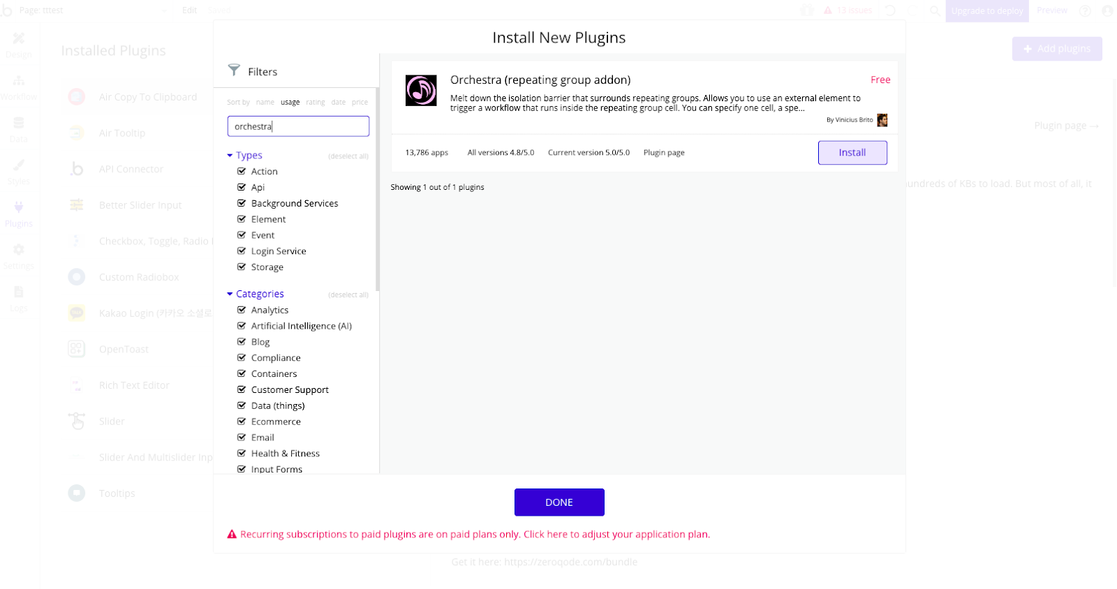The height and width of the screenshot is (589, 1117).
Task: Open the help question mark icon
Action: point(1085,10)
